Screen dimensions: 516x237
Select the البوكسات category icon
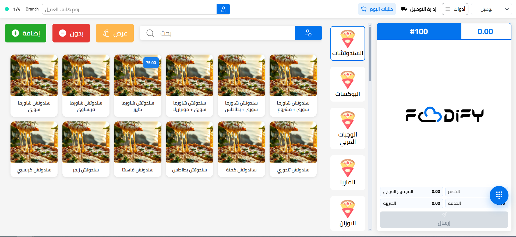coord(348,80)
